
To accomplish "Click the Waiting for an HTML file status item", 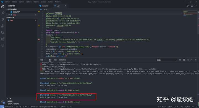I will click(x=48, y=107).
